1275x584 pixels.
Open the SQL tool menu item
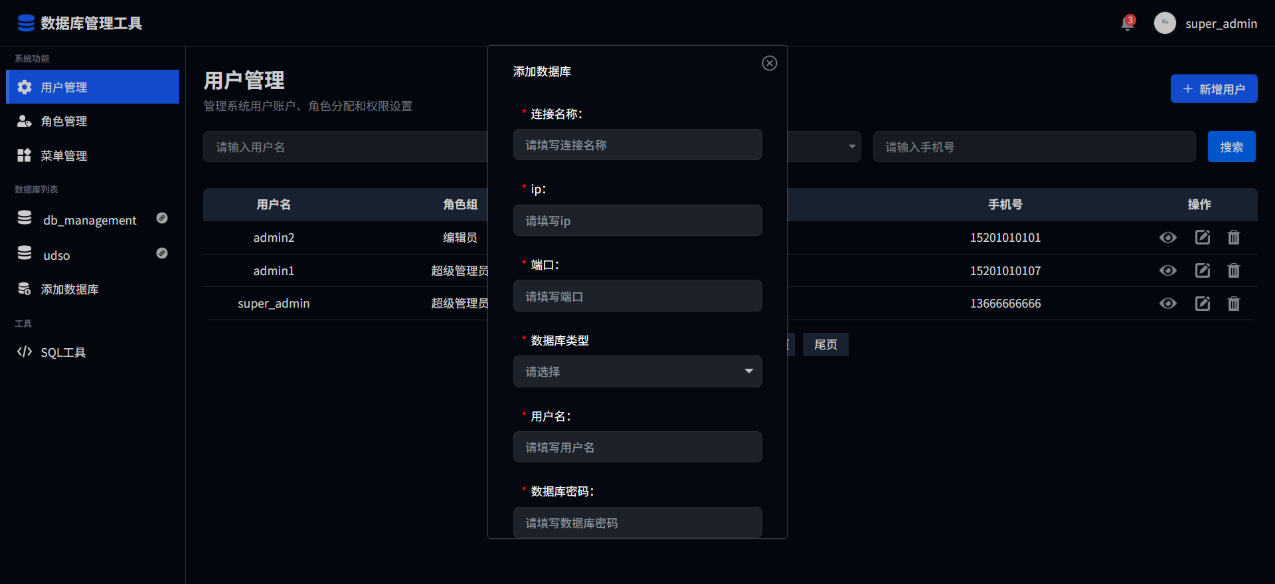[63, 352]
